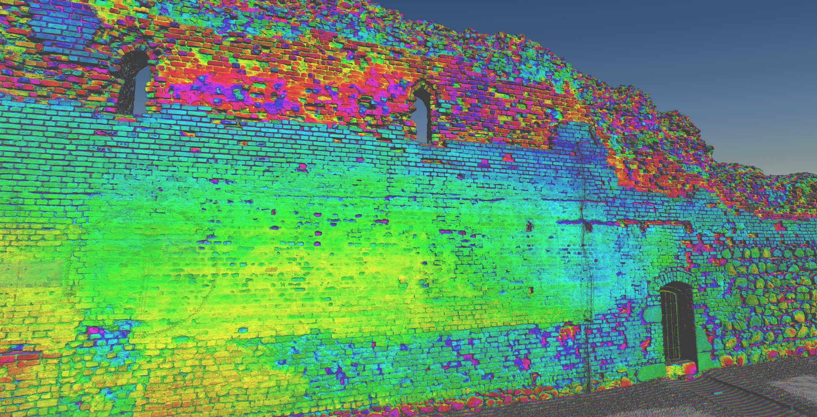Click the small square hole above the crack
Screen dimensions: 817x417
pos(587,227)
